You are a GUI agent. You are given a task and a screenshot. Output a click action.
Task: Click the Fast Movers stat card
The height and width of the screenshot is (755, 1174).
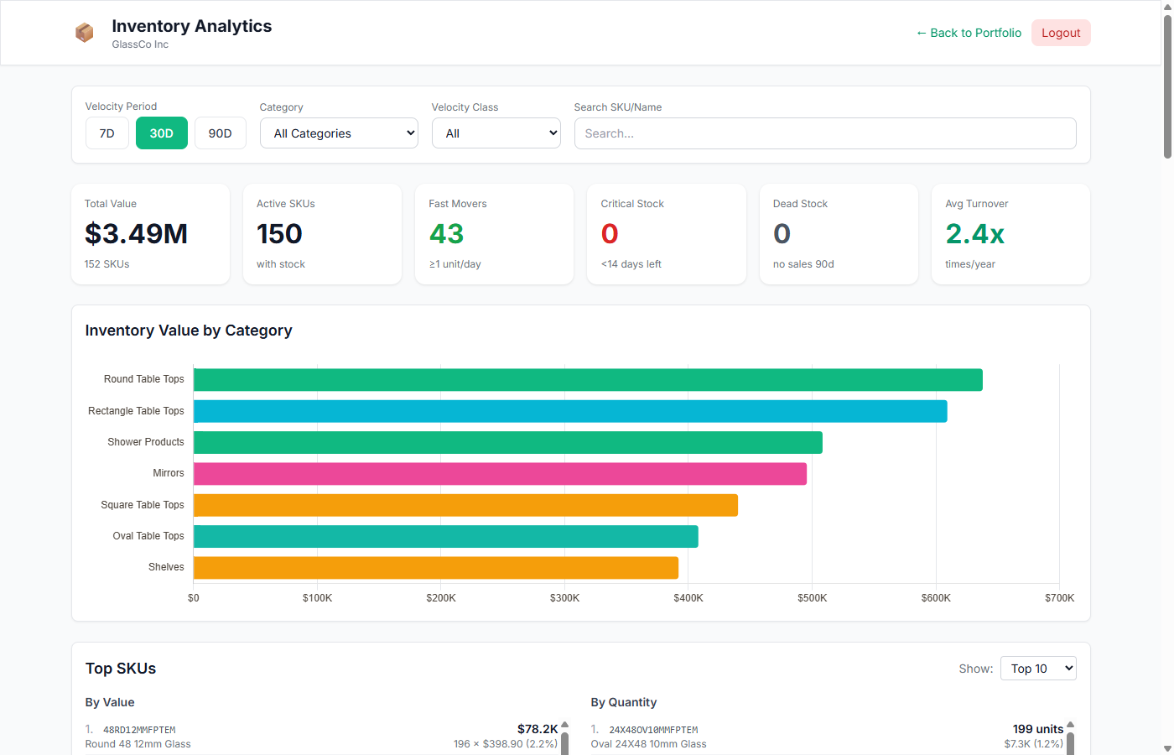(x=494, y=233)
